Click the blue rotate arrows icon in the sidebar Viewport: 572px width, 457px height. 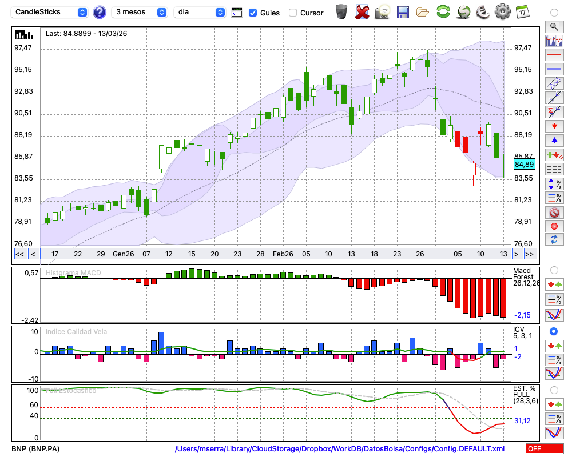554,240
